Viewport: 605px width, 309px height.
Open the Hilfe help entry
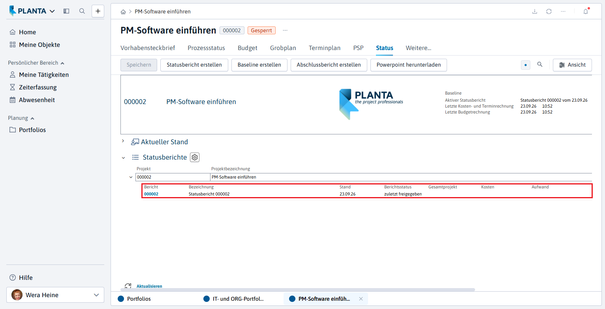coord(21,277)
